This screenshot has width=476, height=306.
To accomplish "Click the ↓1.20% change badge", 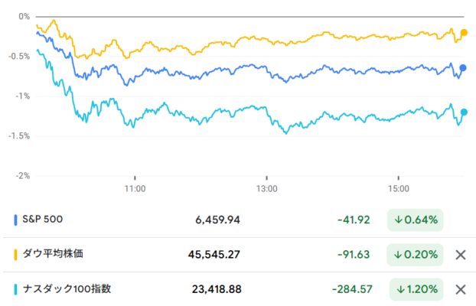I will tap(416, 289).
